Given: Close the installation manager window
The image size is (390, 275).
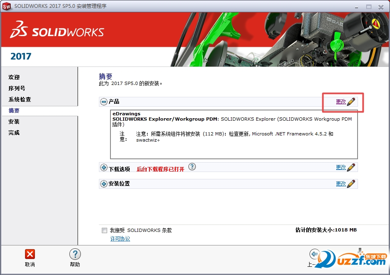Looking at the screenshot, I should (381, 7).
